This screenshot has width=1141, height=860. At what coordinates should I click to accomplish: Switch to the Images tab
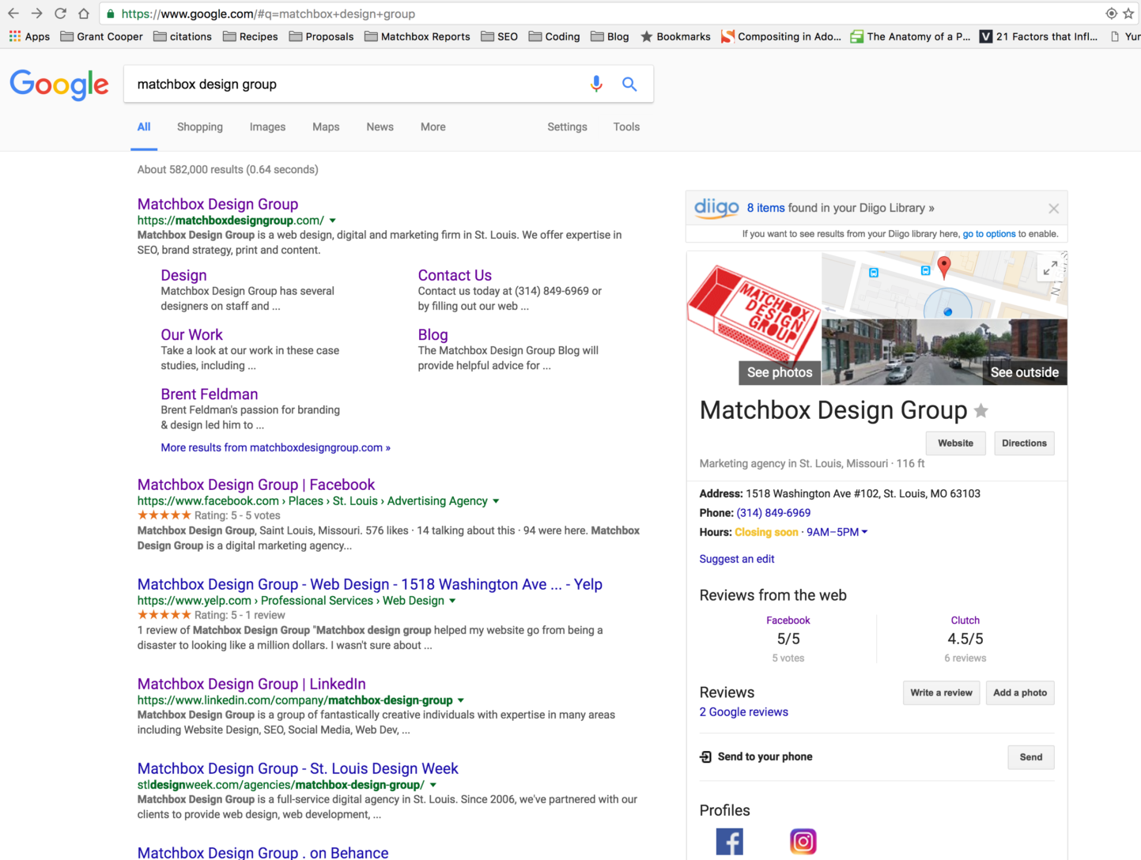(267, 126)
